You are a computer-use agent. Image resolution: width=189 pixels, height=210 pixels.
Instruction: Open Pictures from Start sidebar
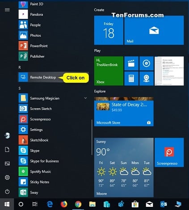pyautogui.click(x=7, y=164)
